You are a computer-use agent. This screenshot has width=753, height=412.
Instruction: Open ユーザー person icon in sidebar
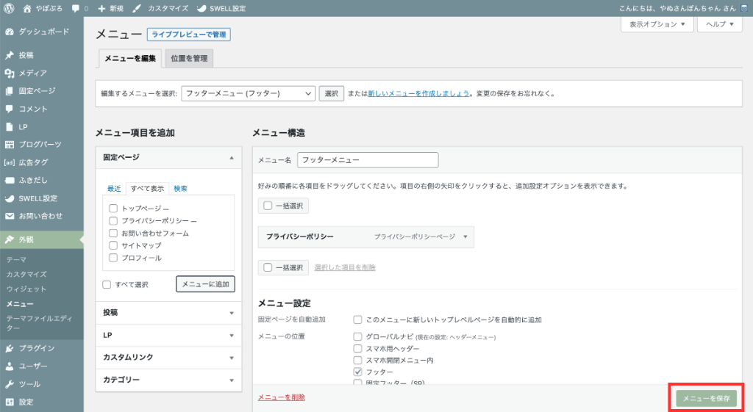(x=10, y=366)
